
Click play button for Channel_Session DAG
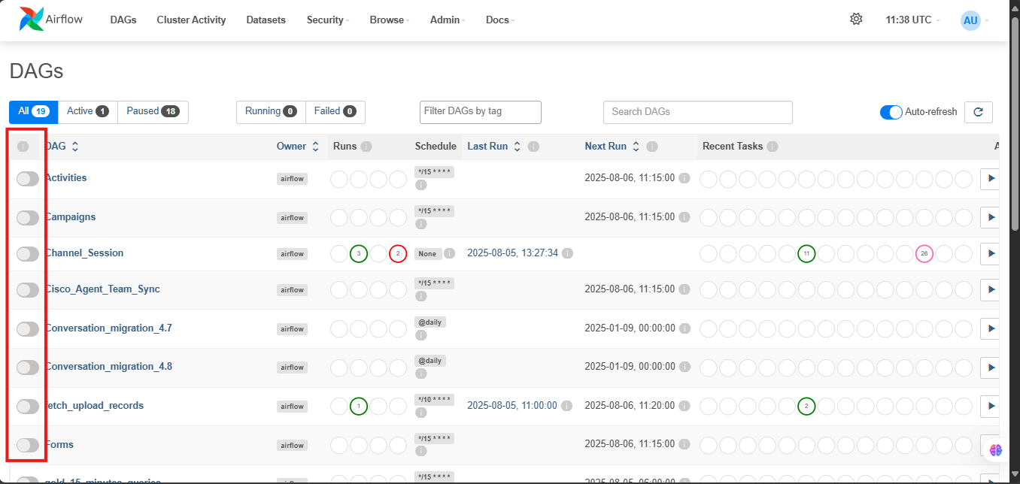pos(991,254)
